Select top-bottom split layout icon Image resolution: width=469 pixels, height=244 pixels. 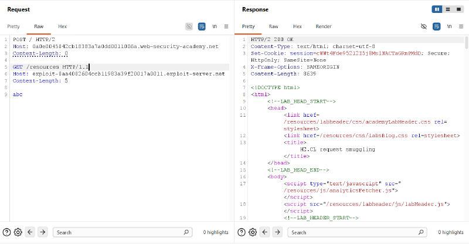(448, 9)
